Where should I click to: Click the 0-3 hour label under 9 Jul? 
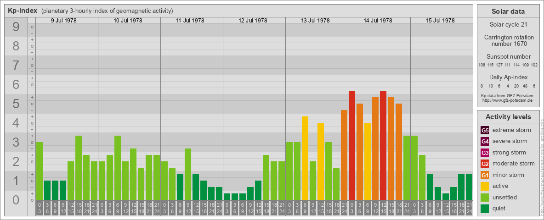pyautogui.click(x=40, y=209)
